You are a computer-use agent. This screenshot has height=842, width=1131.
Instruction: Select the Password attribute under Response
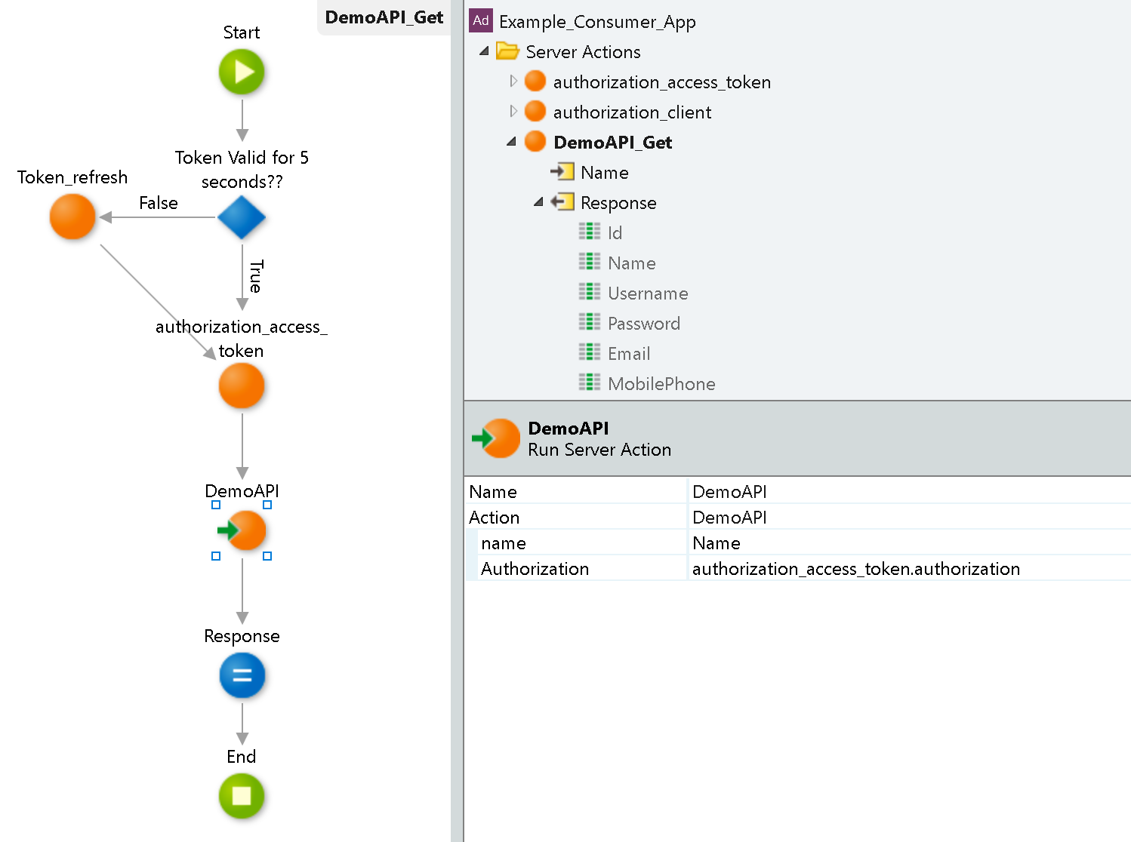643,323
